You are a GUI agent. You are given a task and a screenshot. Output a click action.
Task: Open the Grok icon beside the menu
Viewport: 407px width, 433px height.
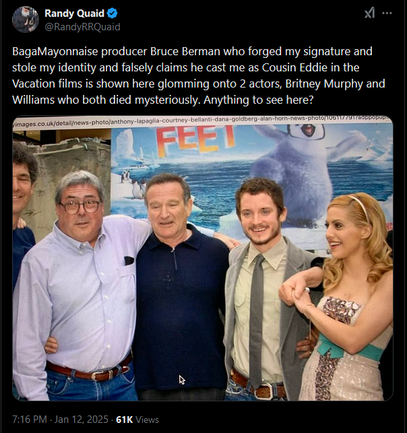(369, 13)
